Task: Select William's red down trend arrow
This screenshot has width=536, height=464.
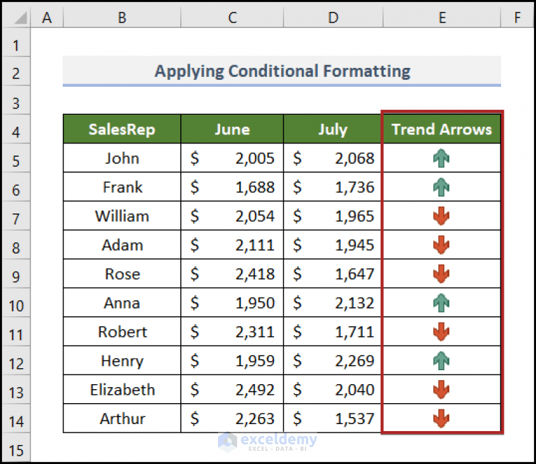Action: tap(441, 216)
